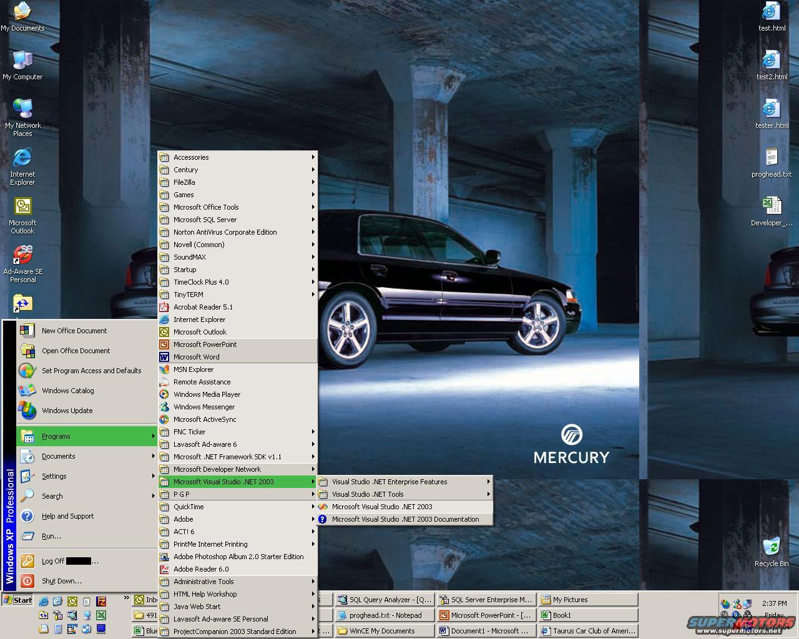
Task: Click the Start button
Action: [x=18, y=600]
